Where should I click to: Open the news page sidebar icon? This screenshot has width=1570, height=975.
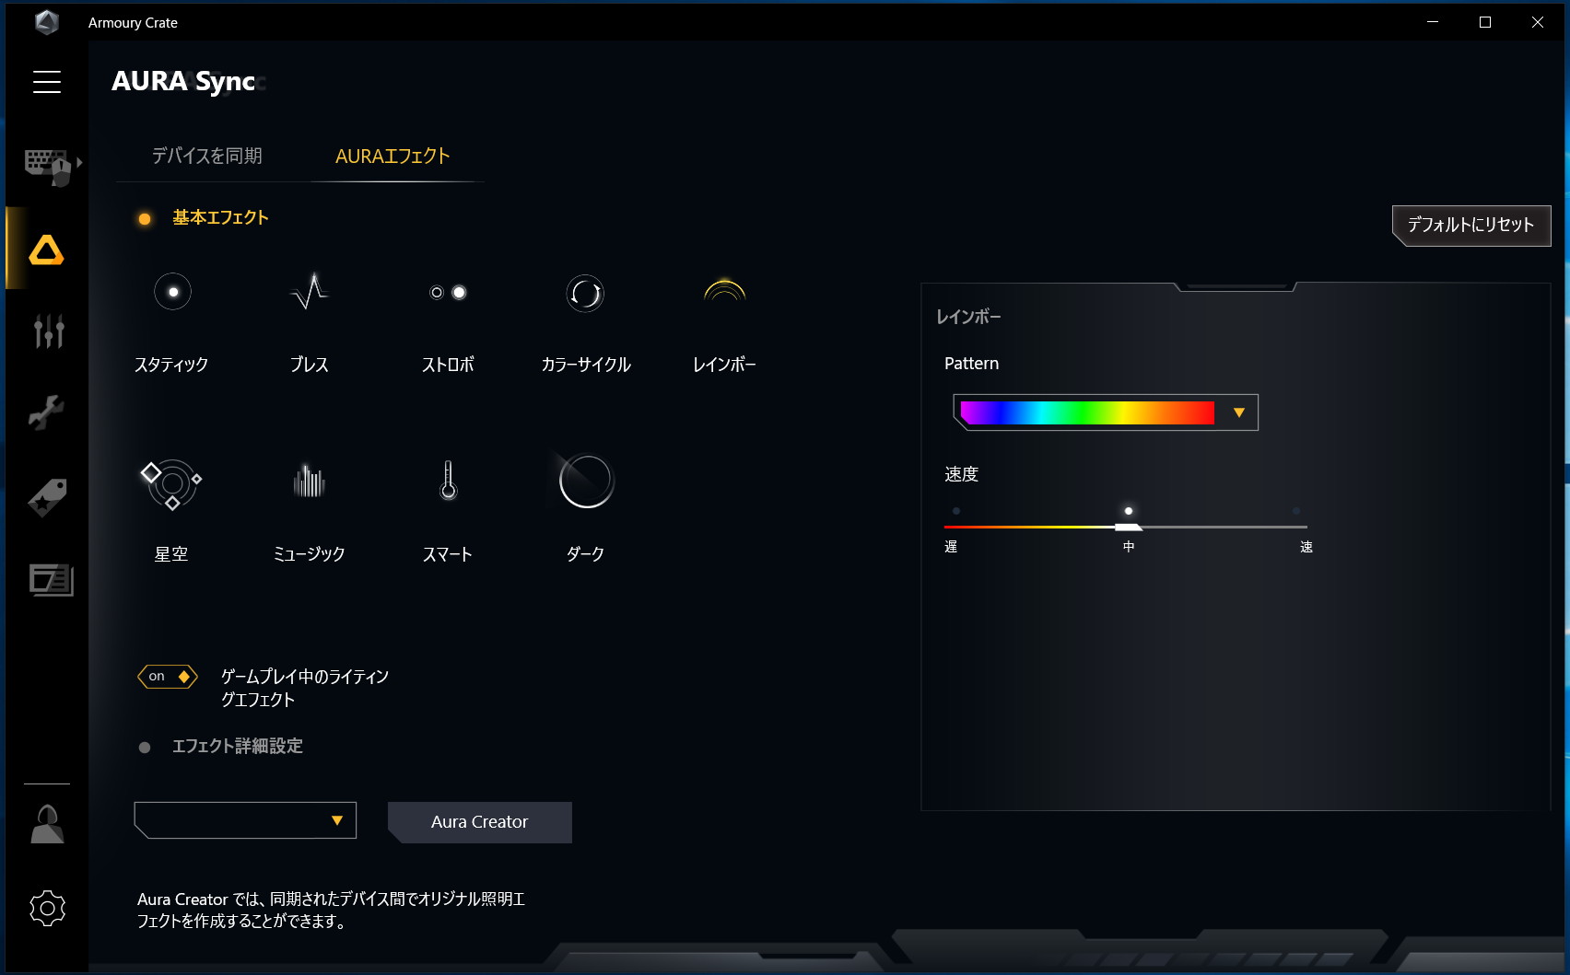coord(51,580)
